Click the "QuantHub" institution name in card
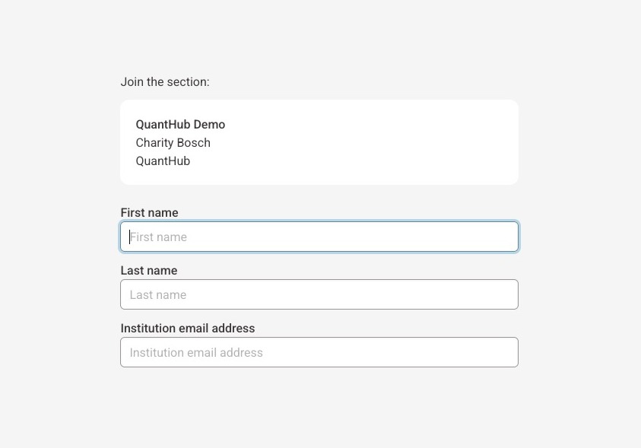This screenshot has height=448, width=641. (163, 161)
